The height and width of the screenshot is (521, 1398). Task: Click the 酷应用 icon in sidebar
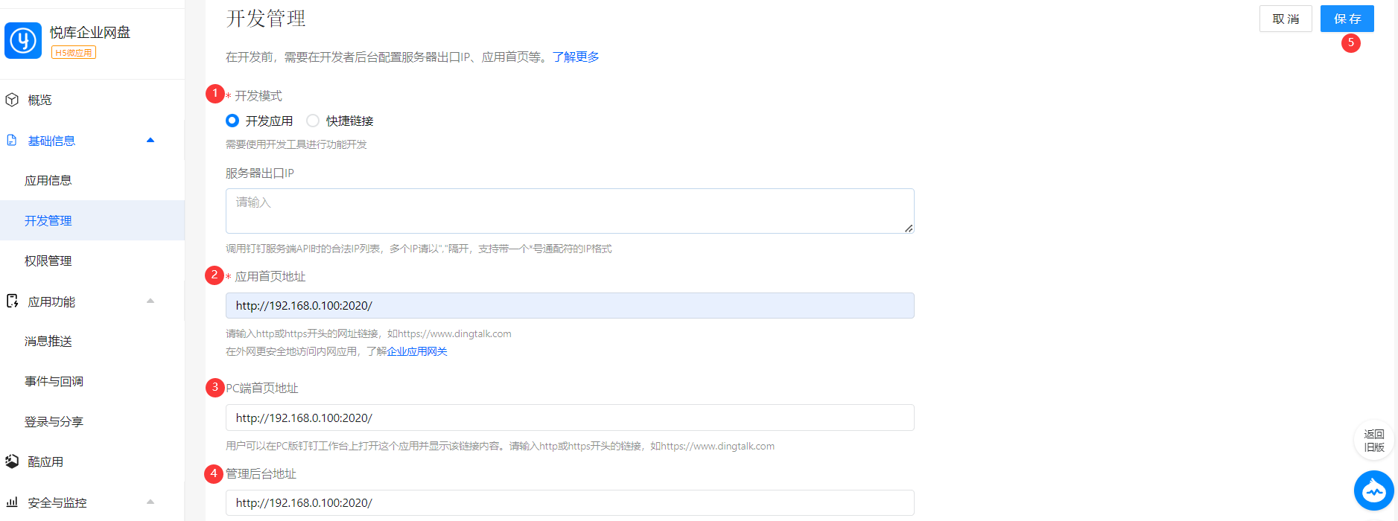pyautogui.click(x=12, y=461)
